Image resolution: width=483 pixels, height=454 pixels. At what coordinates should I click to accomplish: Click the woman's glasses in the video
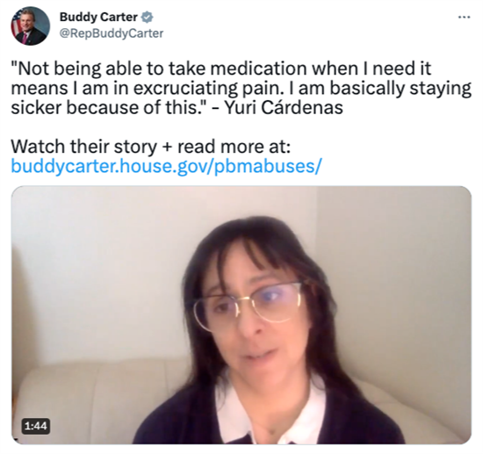248,306
